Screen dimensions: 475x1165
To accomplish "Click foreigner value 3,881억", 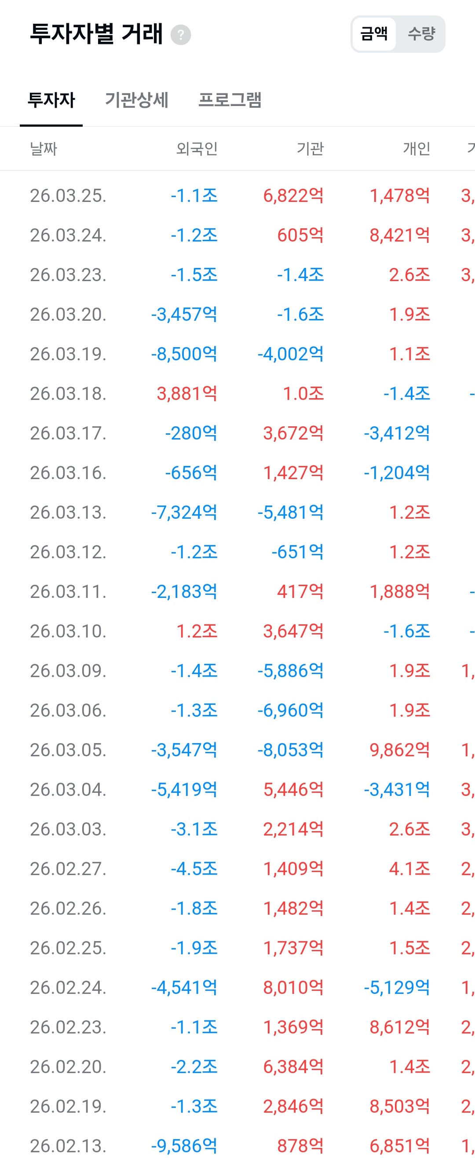I will pos(187,393).
